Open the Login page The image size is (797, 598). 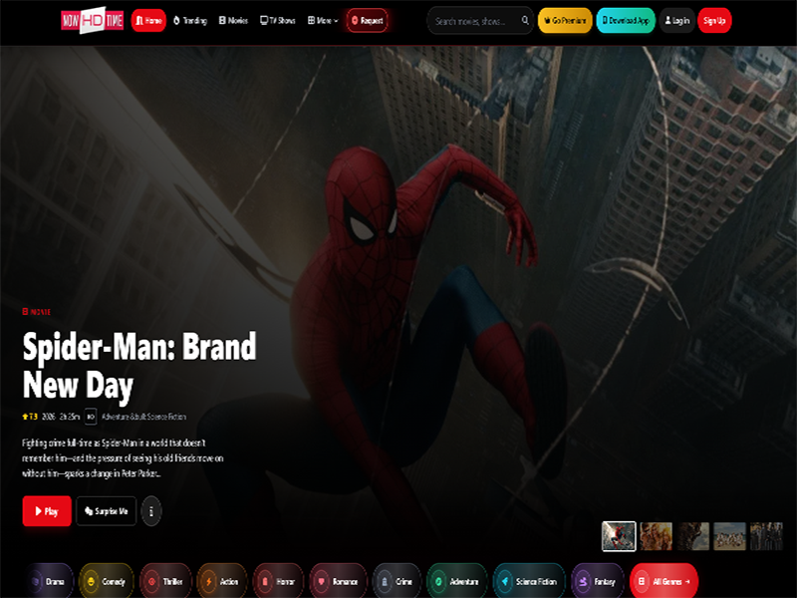coord(677,20)
